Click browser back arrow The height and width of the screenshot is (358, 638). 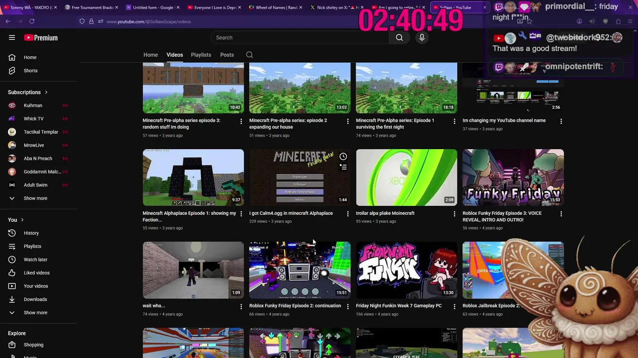(x=8, y=21)
